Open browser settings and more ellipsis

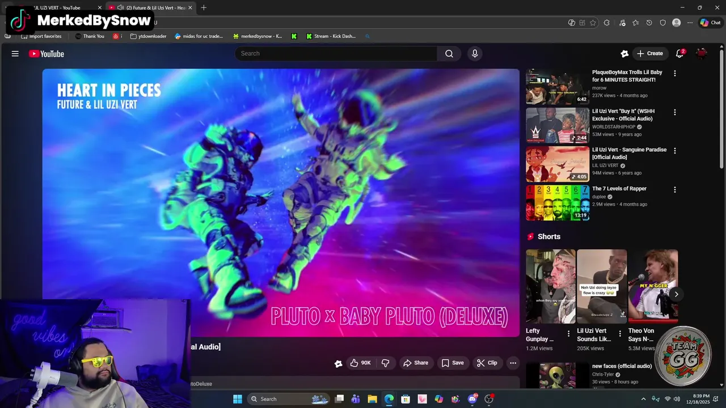coord(690,23)
